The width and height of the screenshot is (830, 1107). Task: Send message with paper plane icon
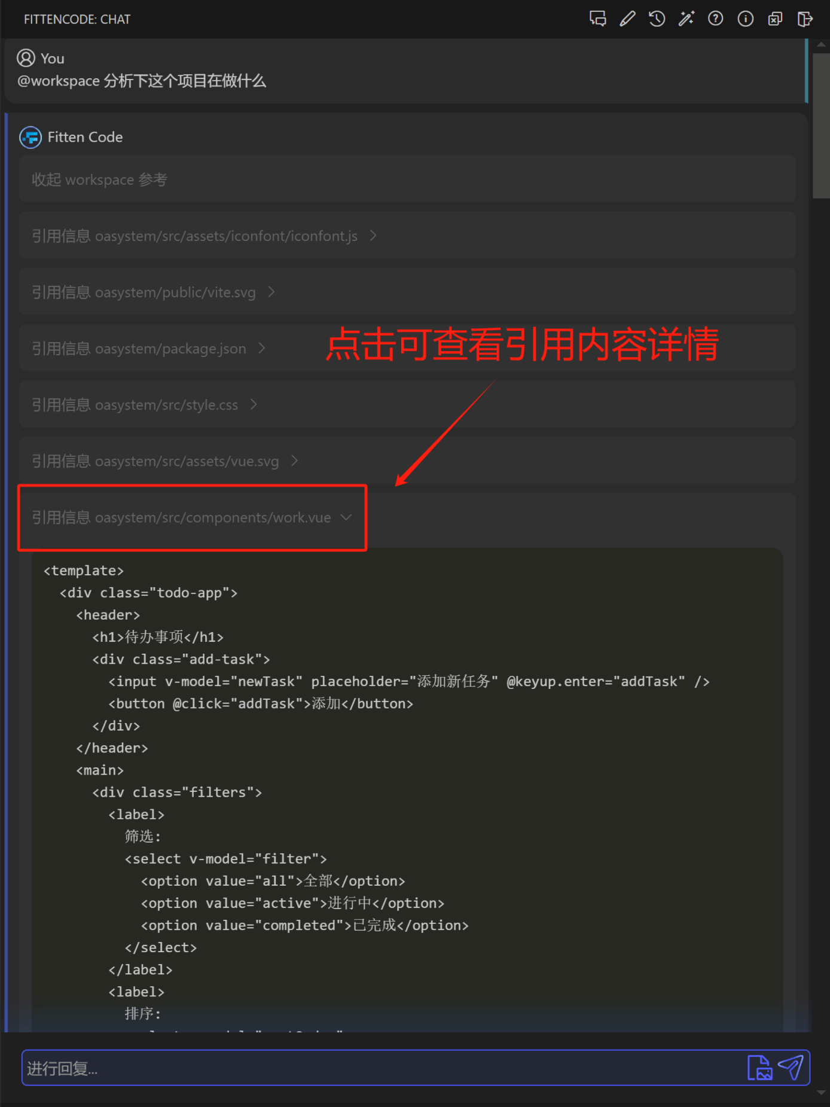pyautogui.click(x=791, y=1068)
